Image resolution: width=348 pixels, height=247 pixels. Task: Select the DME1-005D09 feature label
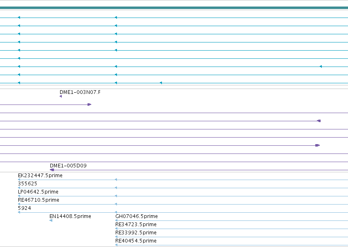pos(68,166)
